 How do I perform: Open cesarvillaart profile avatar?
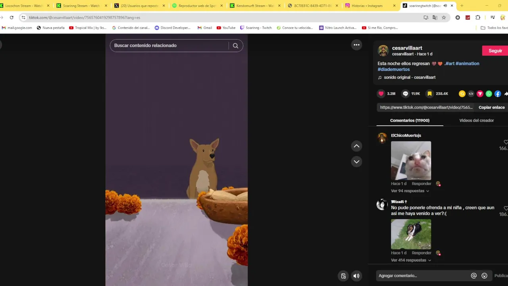pyautogui.click(x=383, y=50)
